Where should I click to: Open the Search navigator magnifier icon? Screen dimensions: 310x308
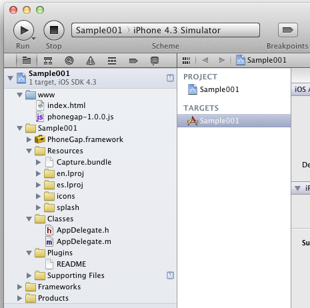pyautogui.click(x=69, y=61)
